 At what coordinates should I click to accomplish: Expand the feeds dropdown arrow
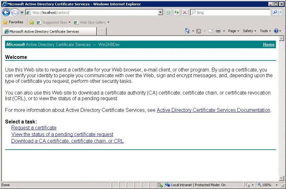tap(205, 31)
